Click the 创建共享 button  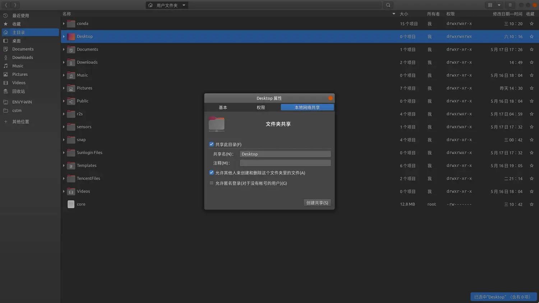coord(317,203)
